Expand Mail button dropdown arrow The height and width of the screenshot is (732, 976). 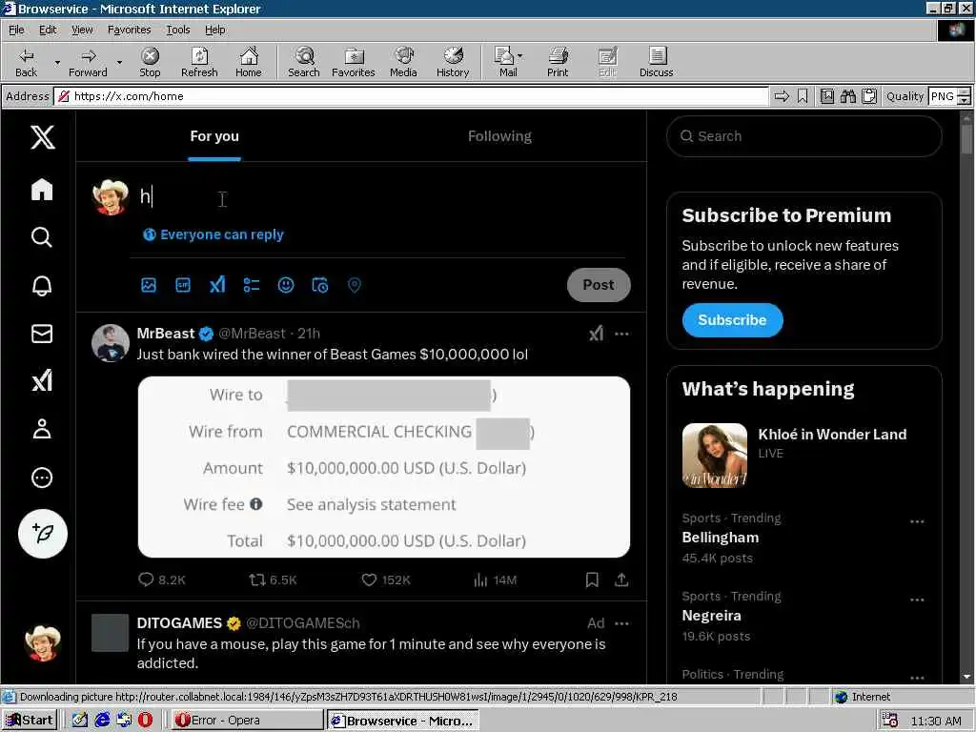519,56
